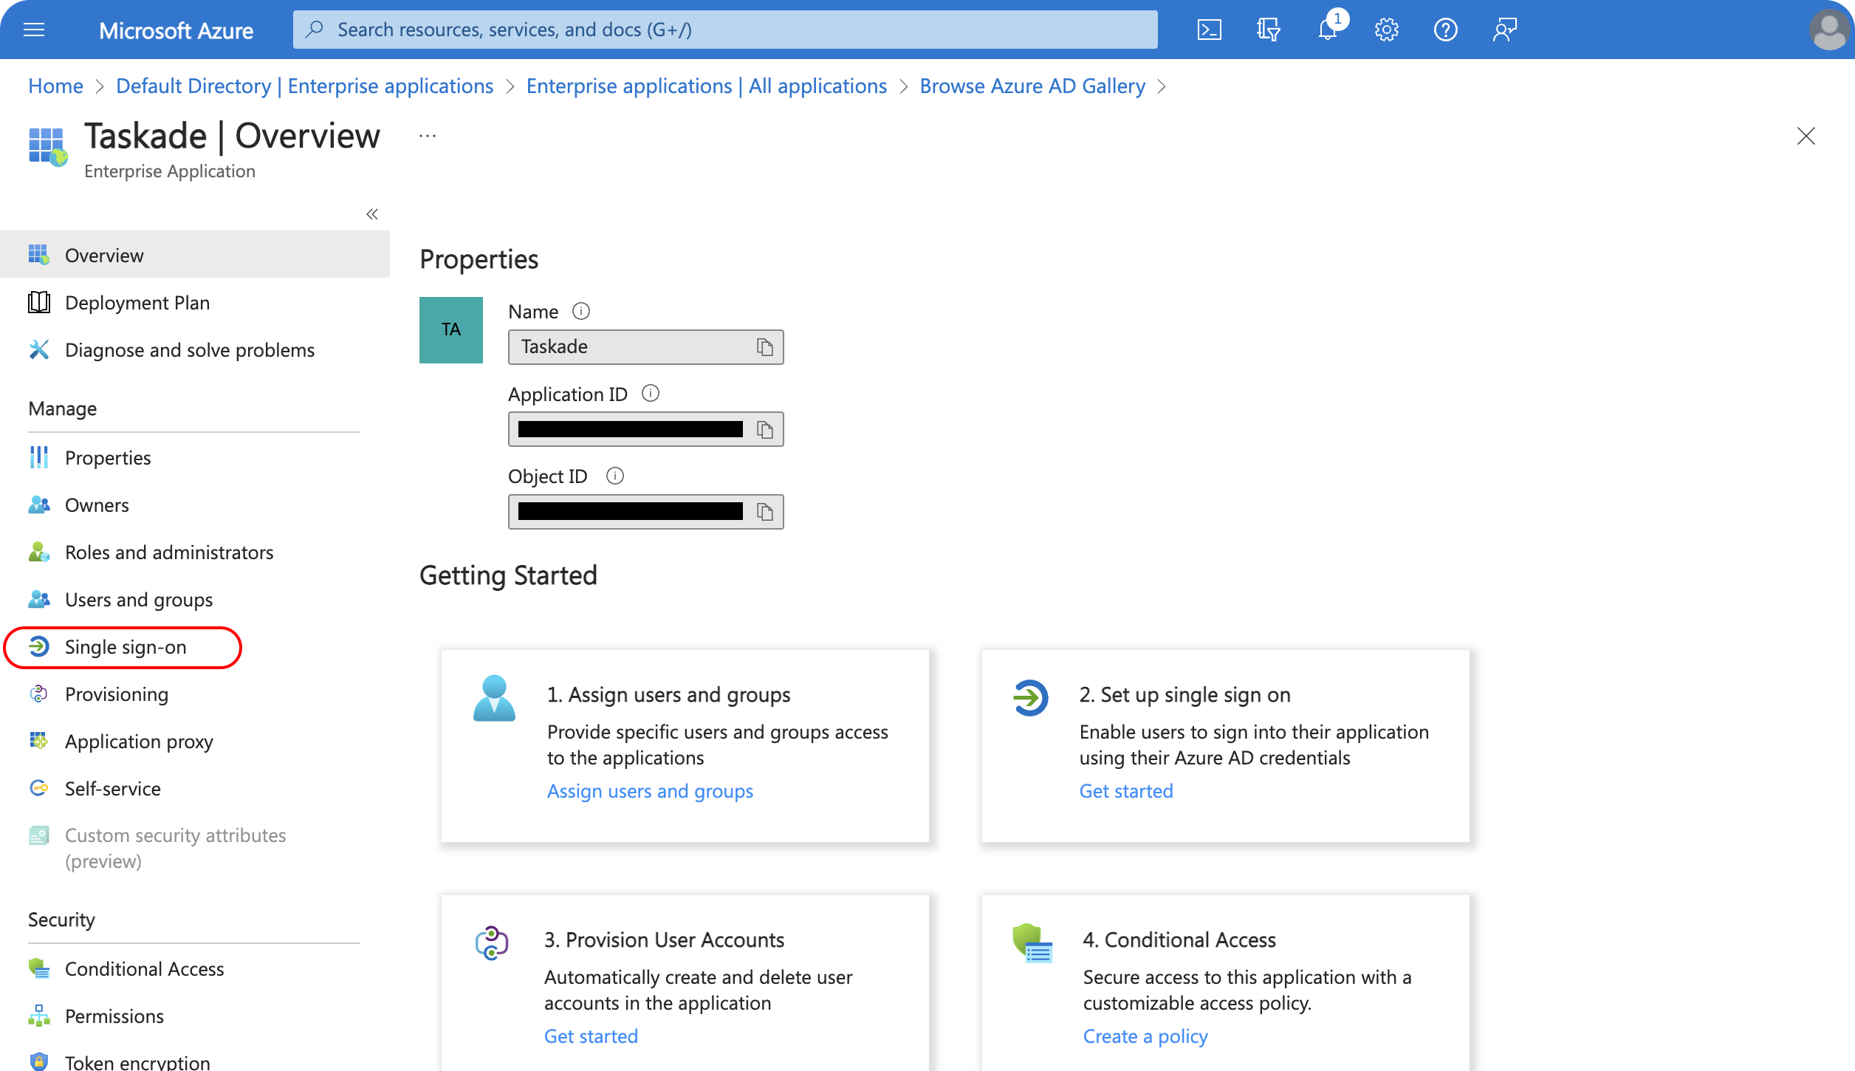Click the help question mark icon
Viewport: 1855px width, 1071px height.
pos(1445,30)
